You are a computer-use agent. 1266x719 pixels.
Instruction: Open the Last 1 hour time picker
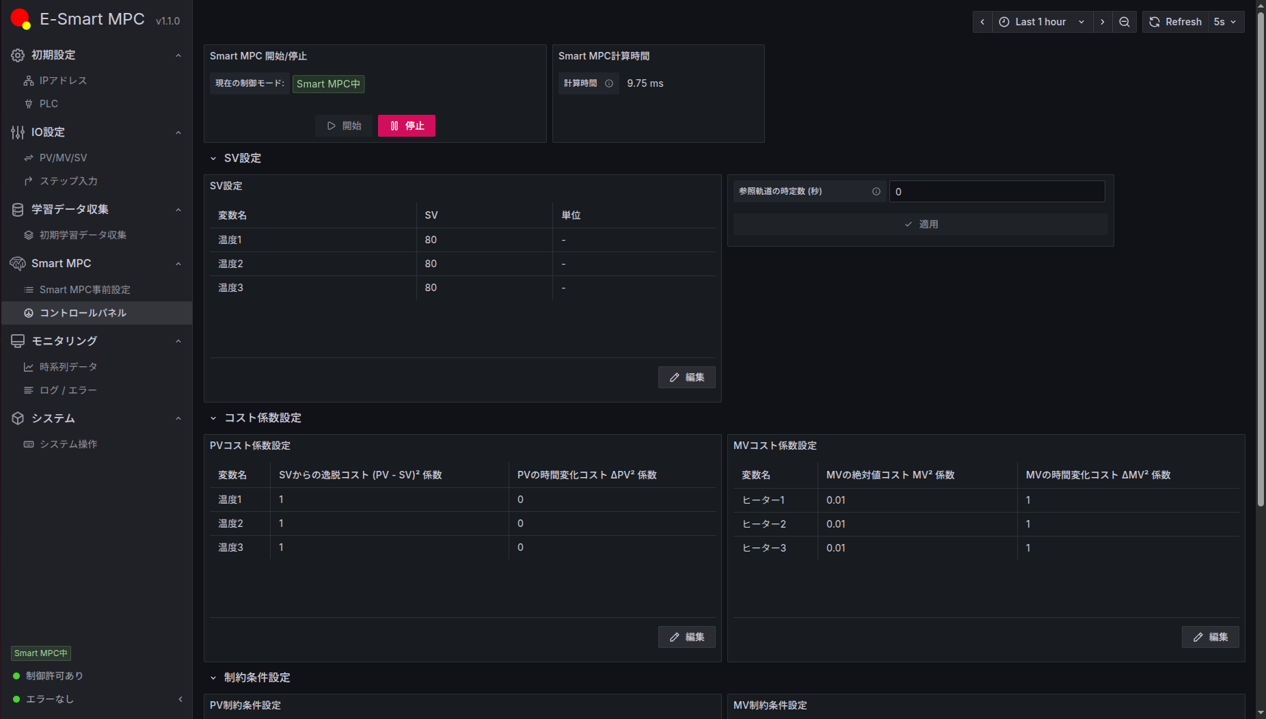[x=1042, y=22]
